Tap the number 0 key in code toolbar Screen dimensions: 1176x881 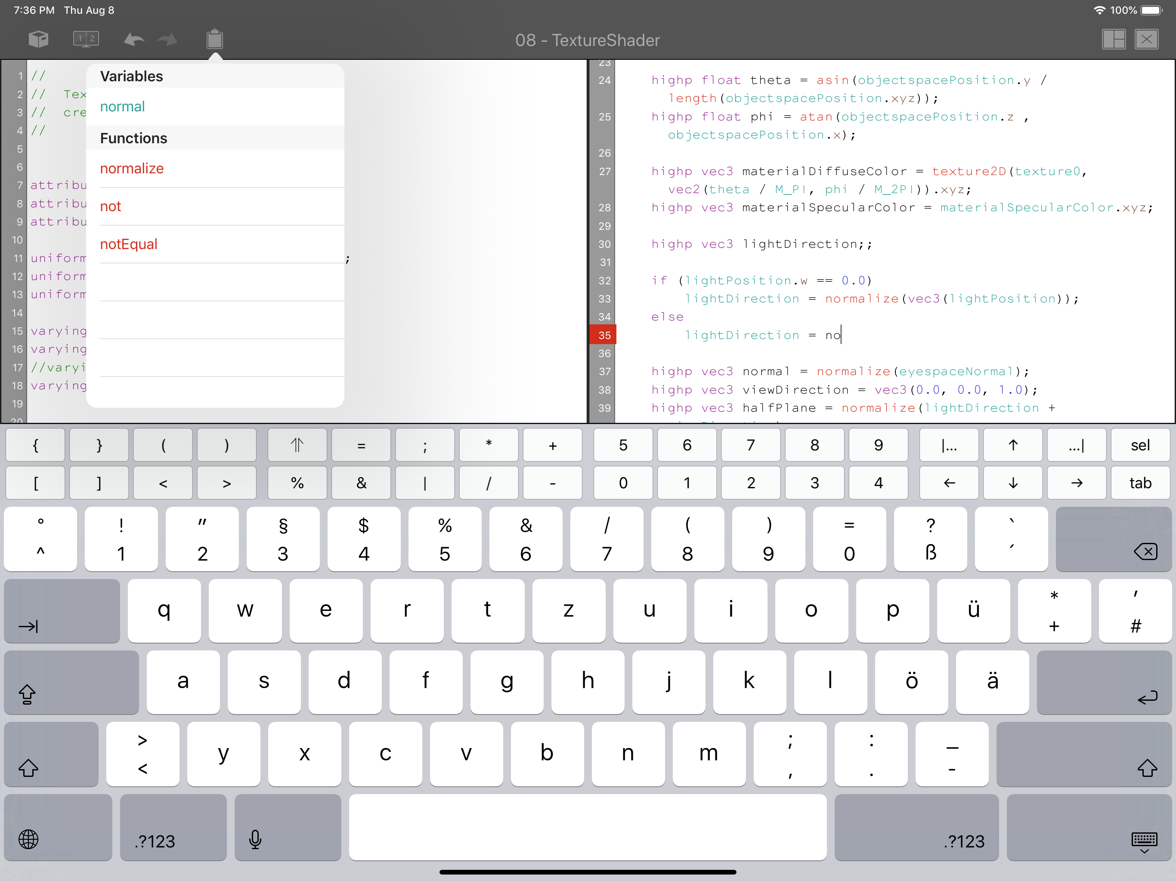click(x=623, y=483)
